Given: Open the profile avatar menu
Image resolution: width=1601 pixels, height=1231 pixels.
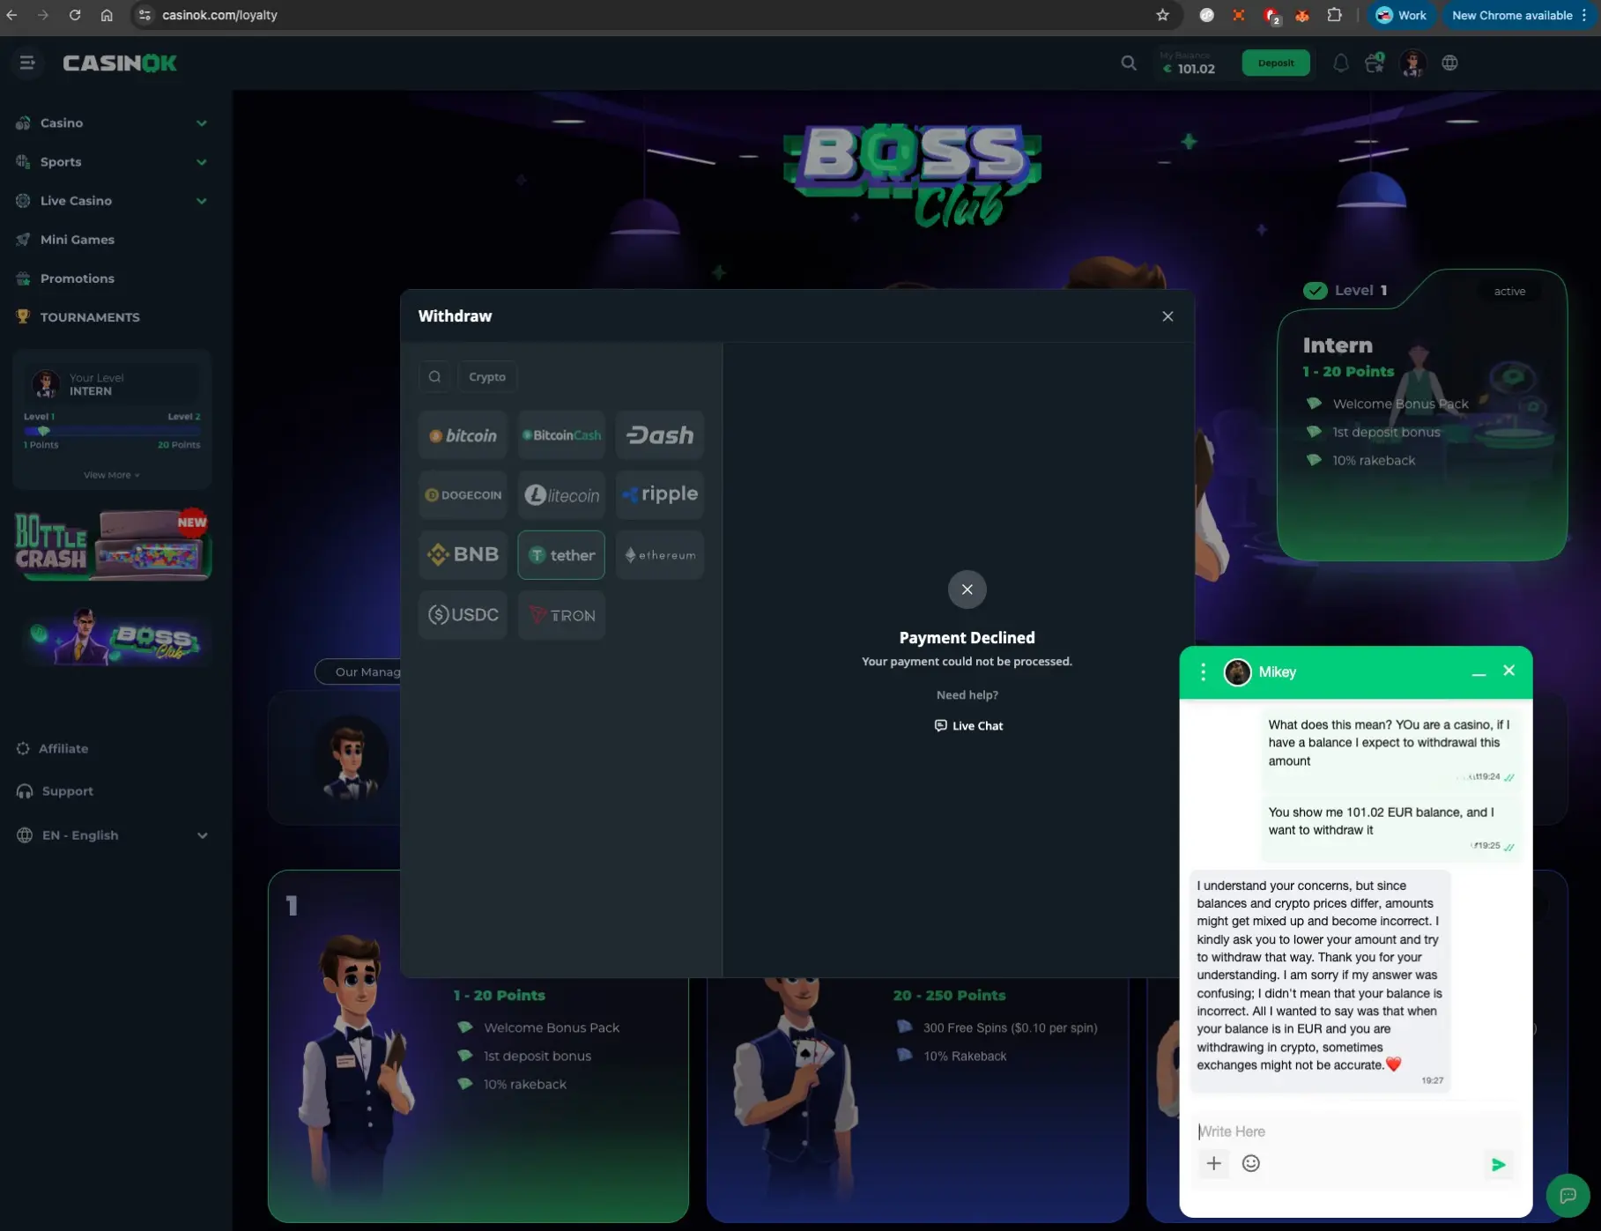Looking at the screenshot, I should [1413, 63].
